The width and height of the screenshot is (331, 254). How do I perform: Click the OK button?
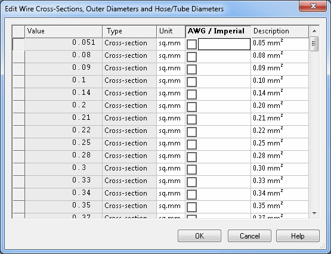click(199, 236)
